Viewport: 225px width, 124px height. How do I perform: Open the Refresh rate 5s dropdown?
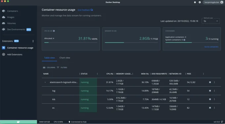pos(210,21)
